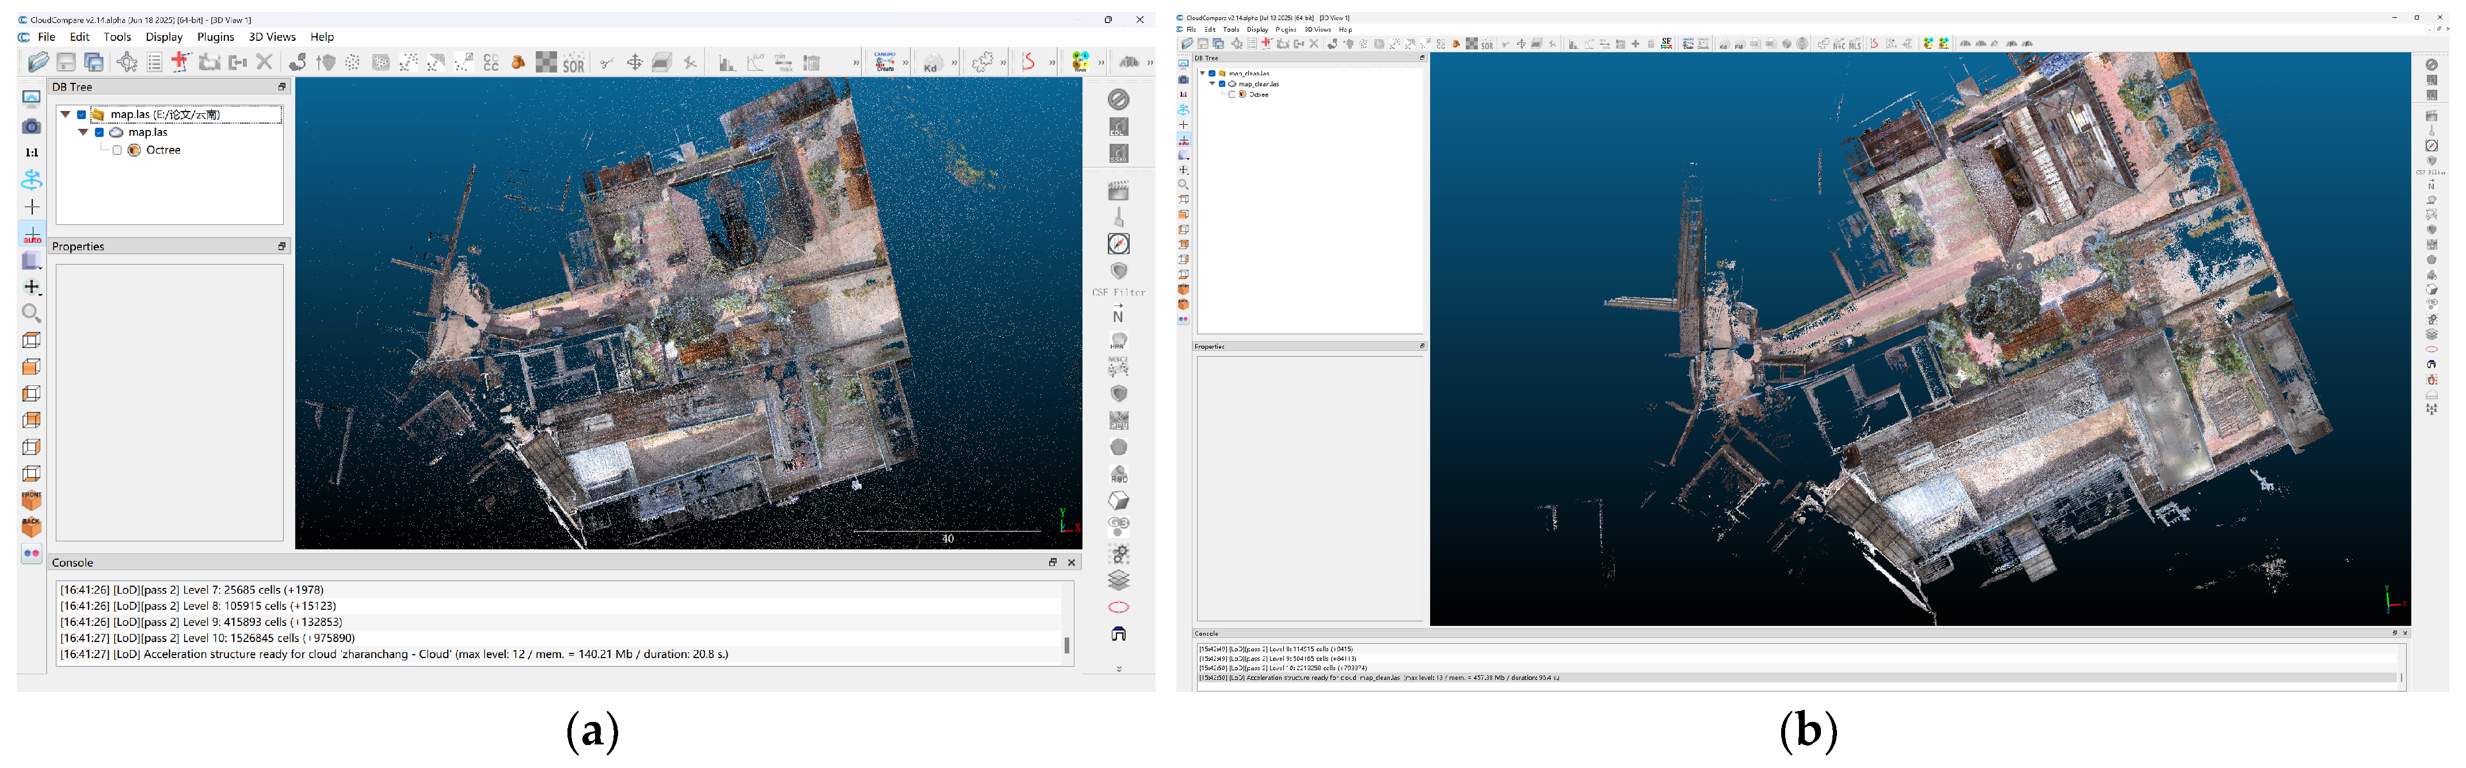Click the N normals icon in (a) right toolbar
This screenshot has height=768, width=2466.
pyautogui.click(x=1118, y=314)
